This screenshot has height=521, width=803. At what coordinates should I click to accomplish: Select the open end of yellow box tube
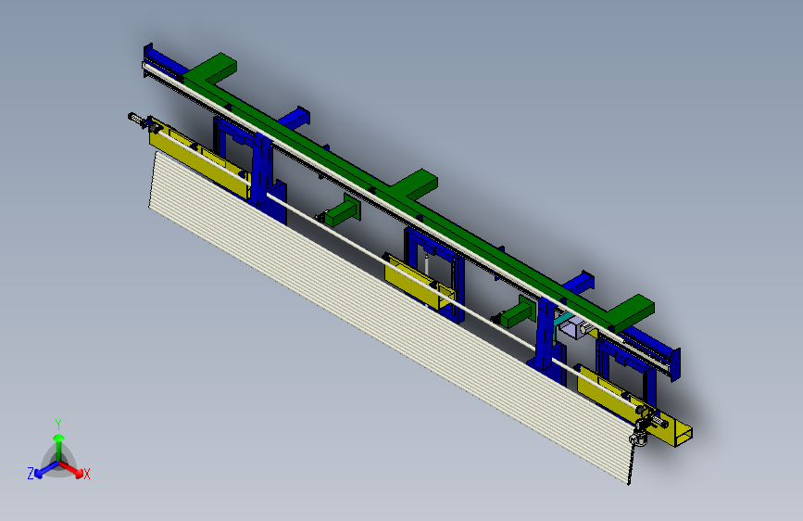click(684, 435)
